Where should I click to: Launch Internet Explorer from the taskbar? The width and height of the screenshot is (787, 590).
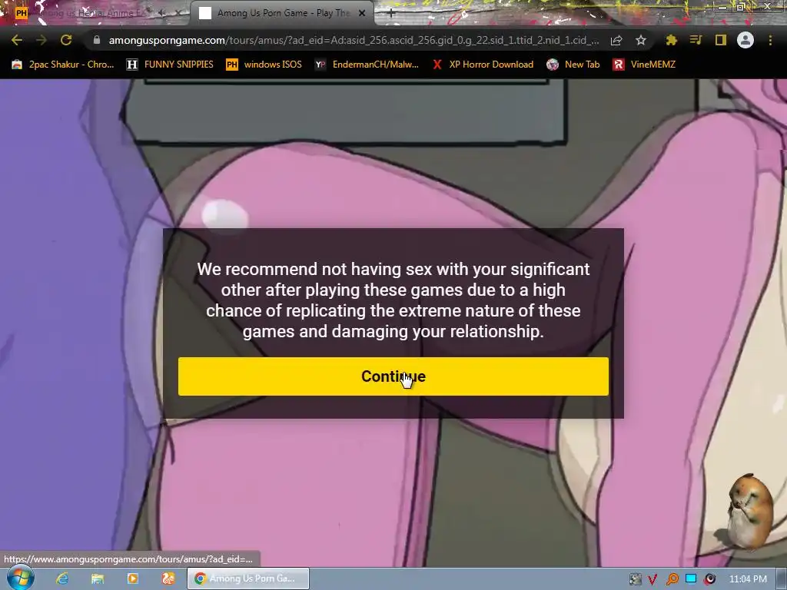(62, 578)
